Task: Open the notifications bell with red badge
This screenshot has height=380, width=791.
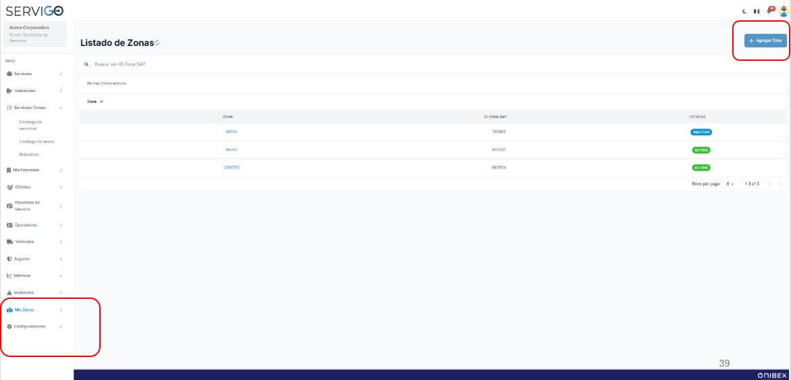Action: (770, 10)
